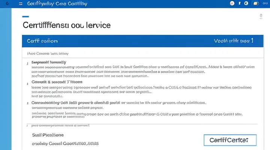Click the dark round icon in the title bar
This screenshot has height=150, width=270.
[246, 3]
